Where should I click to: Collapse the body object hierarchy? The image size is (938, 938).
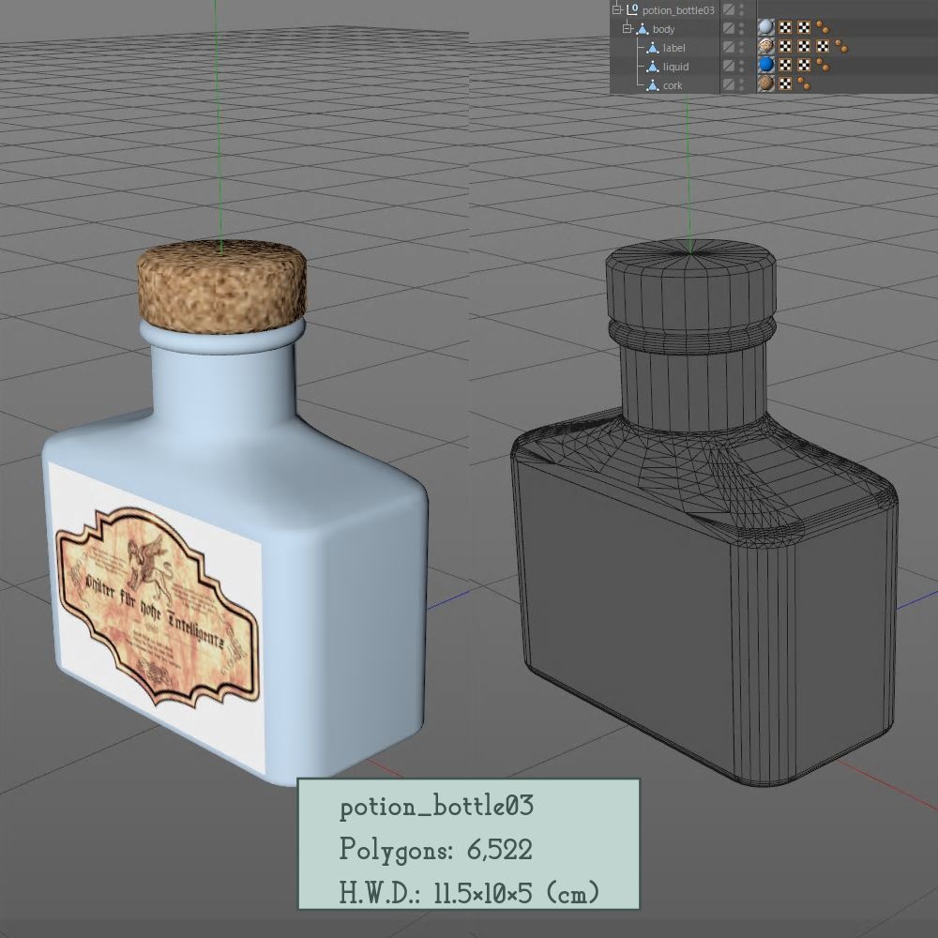(x=627, y=28)
